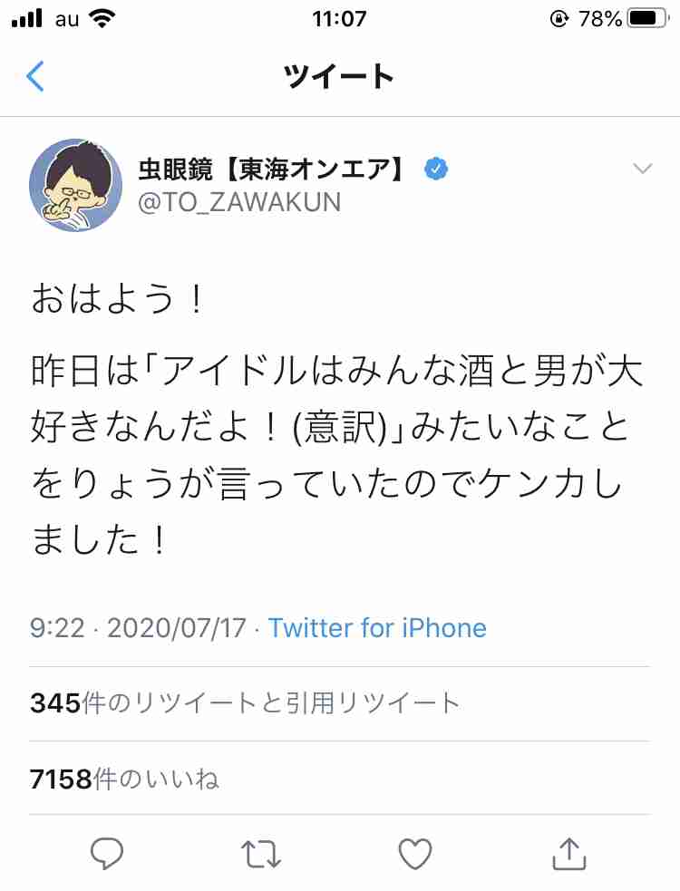Tap the reply speech bubble icon
Viewport: 680px width, 891px height.
tap(107, 853)
